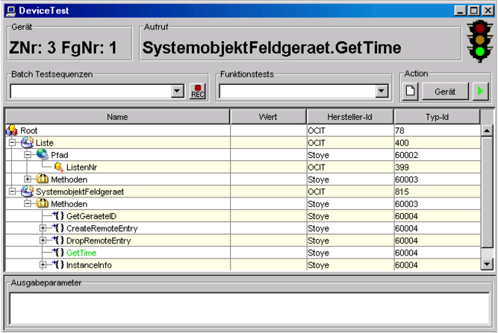Click the SystemobjektFeldgeraet node icon
Viewport: 498px width, 333px height.
click(28, 191)
